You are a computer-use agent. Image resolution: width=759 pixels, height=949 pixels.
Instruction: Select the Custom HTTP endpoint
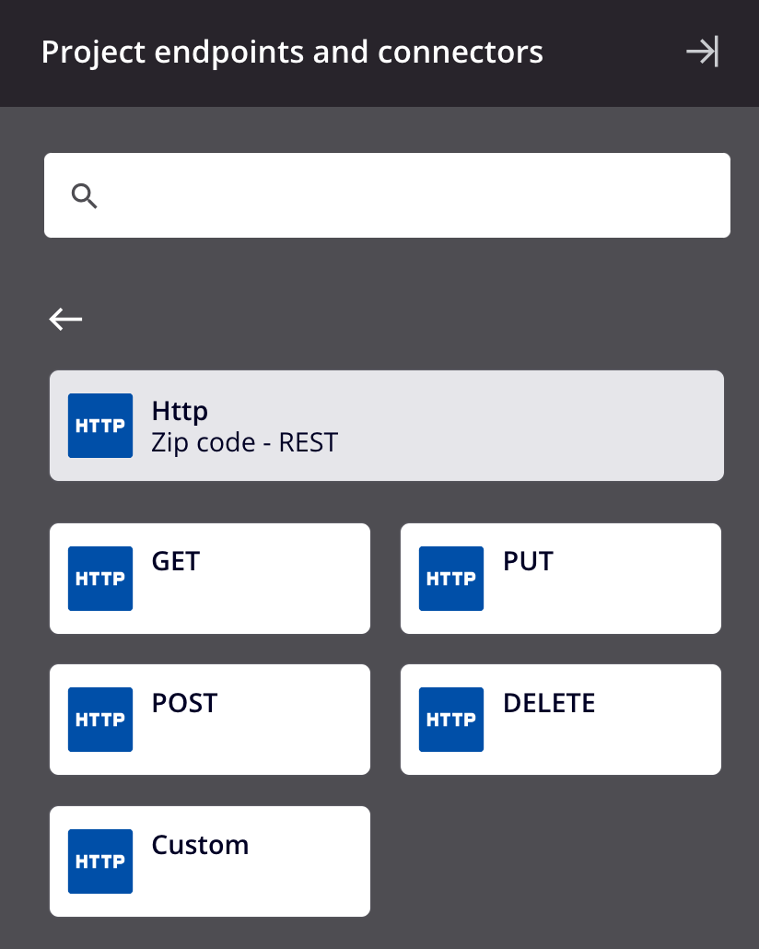coord(209,861)
